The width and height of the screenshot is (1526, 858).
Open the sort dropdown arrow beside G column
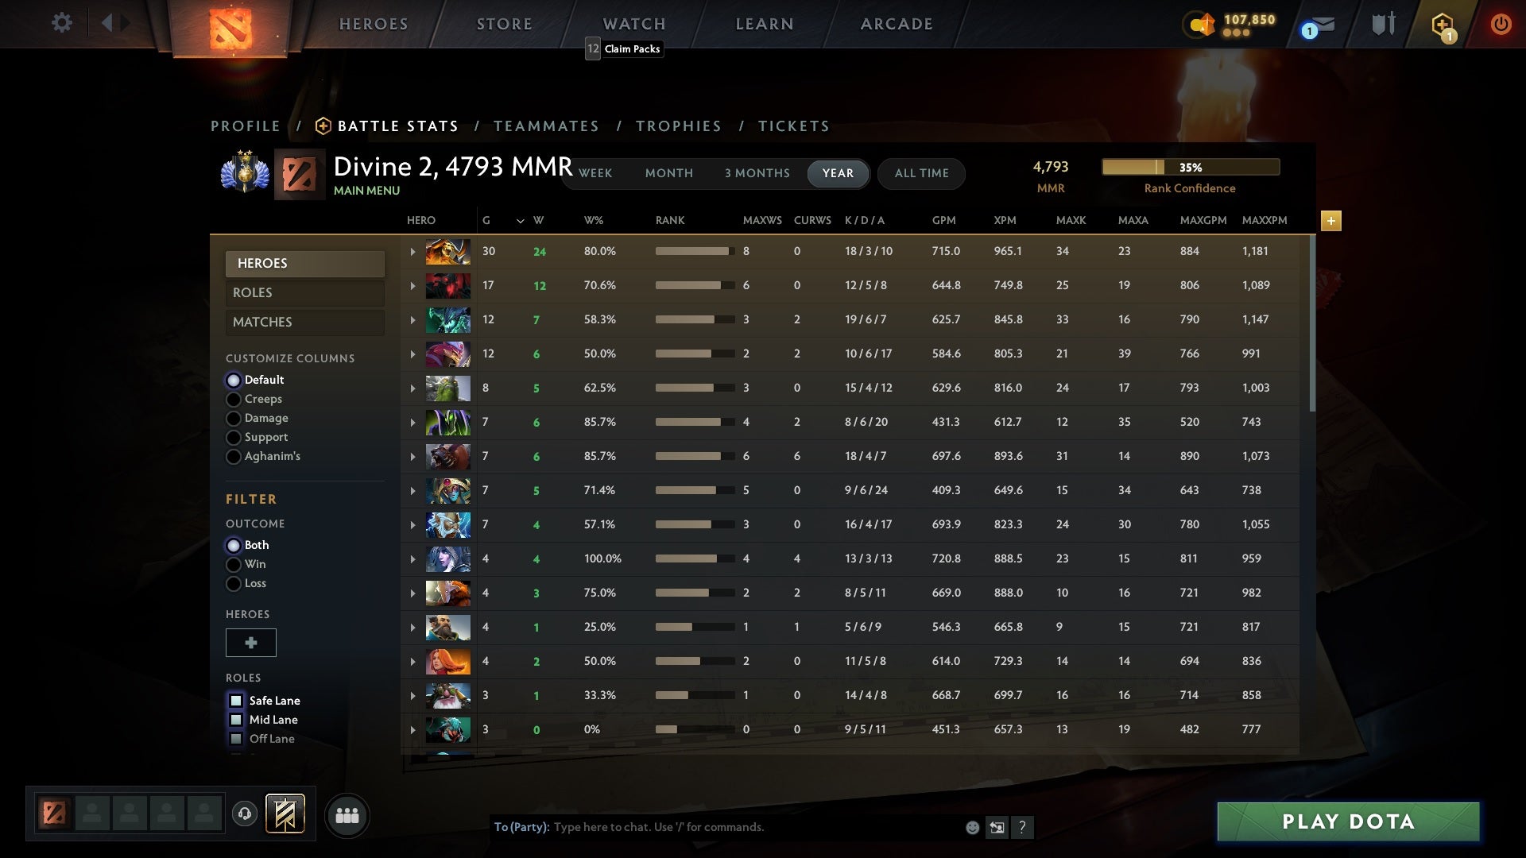tap(520, 222)
